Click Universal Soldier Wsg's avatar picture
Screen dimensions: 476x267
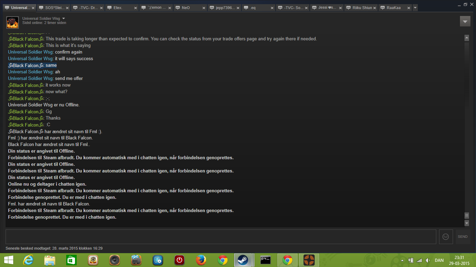13,23
